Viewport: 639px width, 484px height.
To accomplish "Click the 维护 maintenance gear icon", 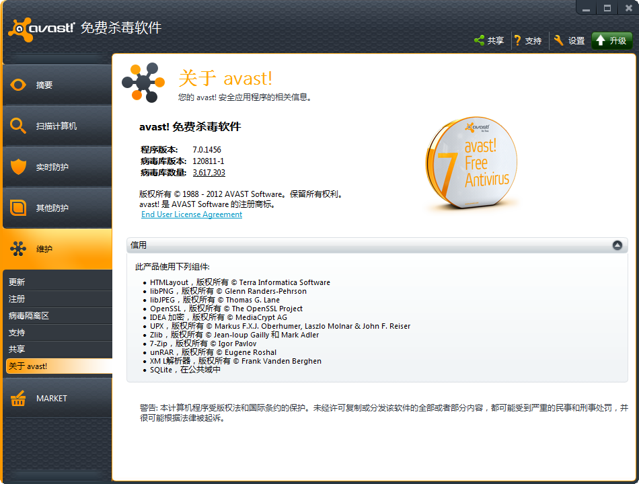I will (x=18, y=249).
